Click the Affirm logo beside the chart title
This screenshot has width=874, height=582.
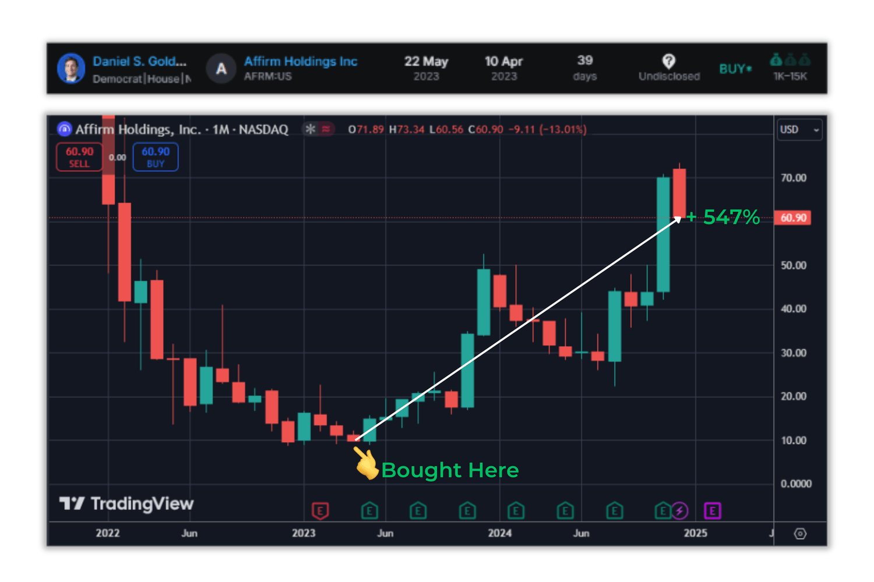[x=64, y=129]
